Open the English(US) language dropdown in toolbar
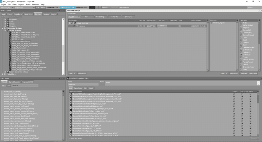The image size is (262, 142). (x=25, y=8)
